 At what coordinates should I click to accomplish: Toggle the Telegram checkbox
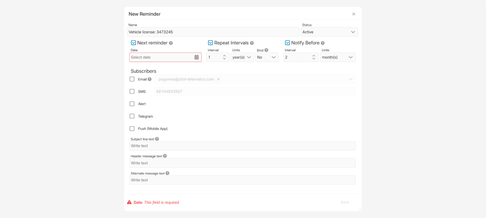(132, 116)
